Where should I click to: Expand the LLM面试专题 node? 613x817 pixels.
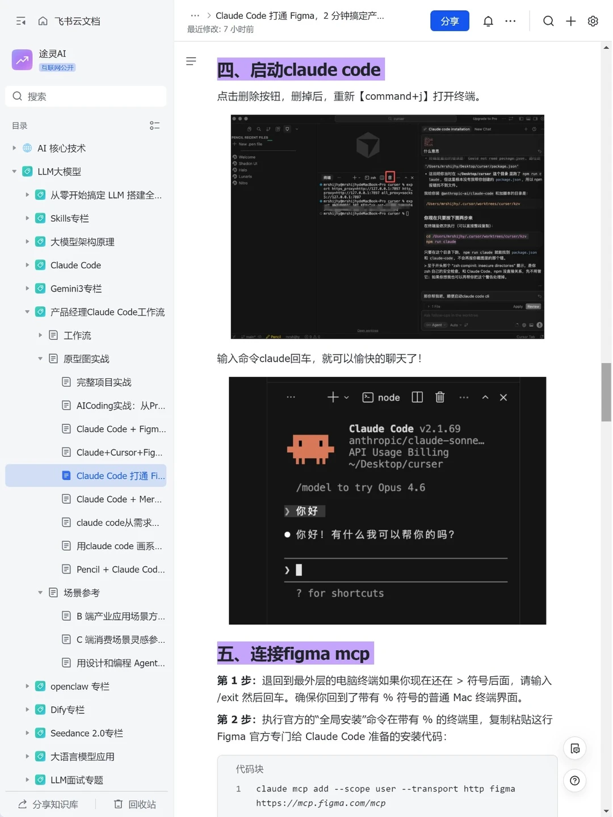point(27,780)
